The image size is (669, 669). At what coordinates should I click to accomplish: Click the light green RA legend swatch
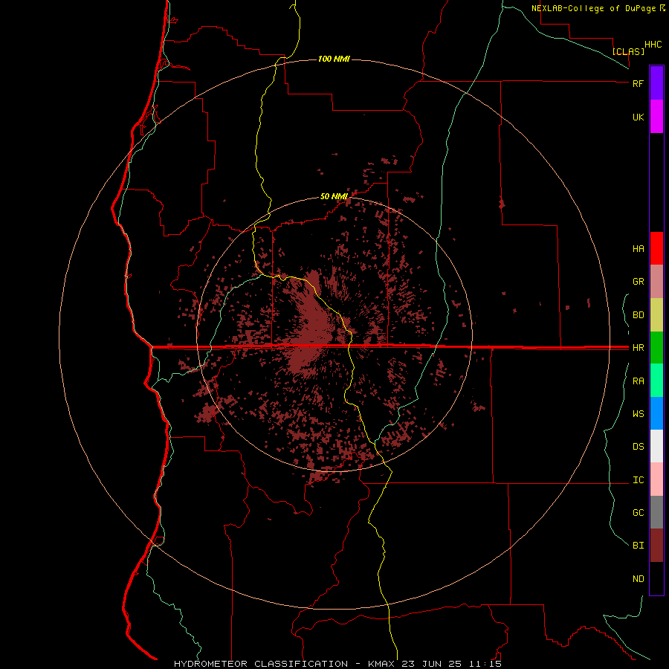coord(656,381)
